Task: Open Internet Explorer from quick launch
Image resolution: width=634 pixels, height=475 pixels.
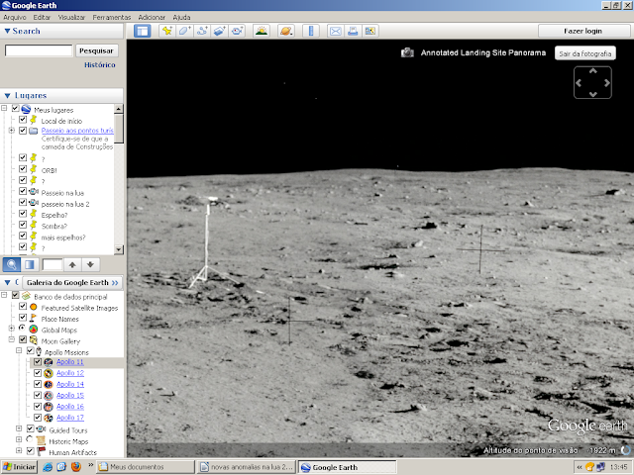Action: 48,467
